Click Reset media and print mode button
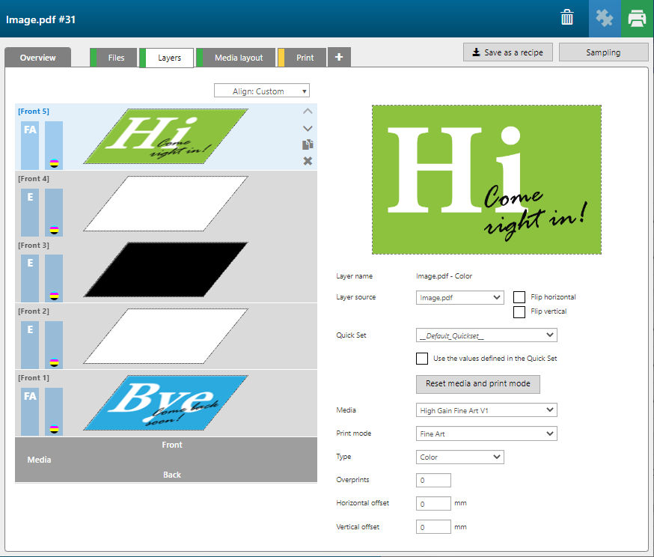The image size is (654, 557). (477, 384)
